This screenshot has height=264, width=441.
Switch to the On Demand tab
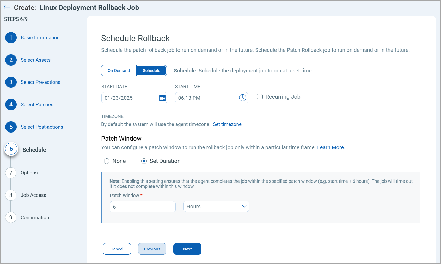coord(119,70)
